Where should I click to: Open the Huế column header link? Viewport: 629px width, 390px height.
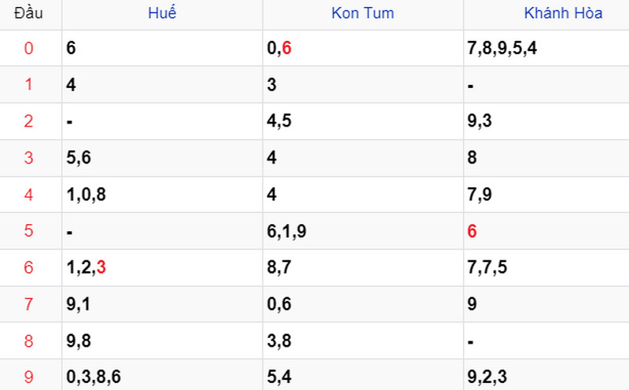[x=162, y=13]
